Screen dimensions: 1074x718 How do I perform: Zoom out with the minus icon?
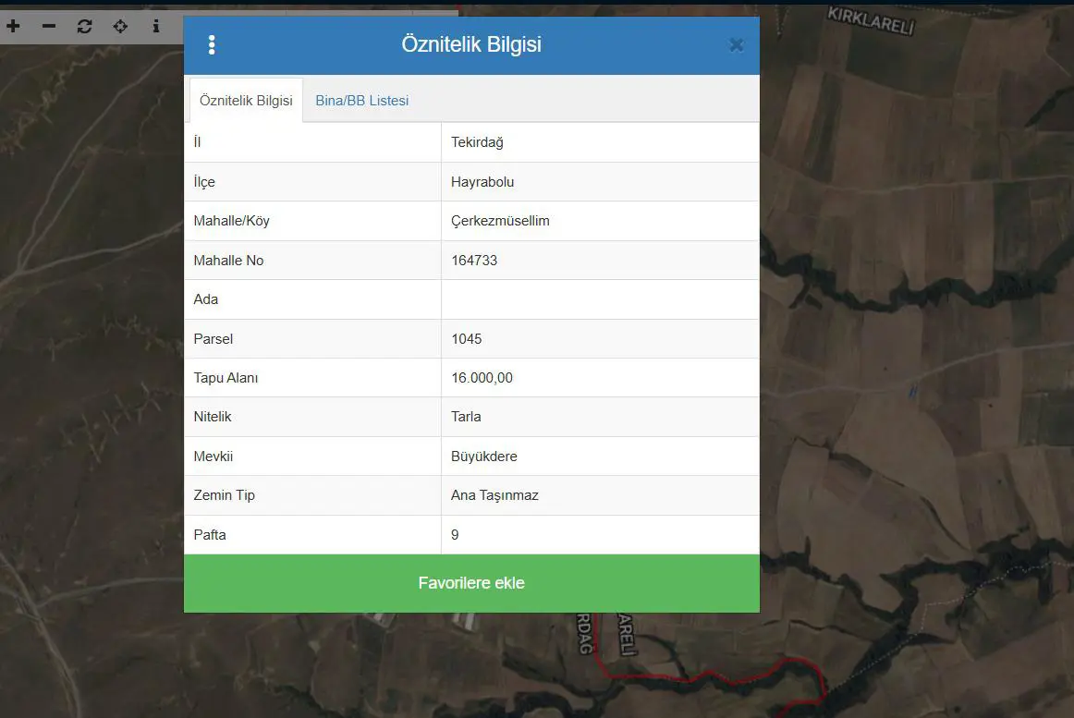click(49, 26)
